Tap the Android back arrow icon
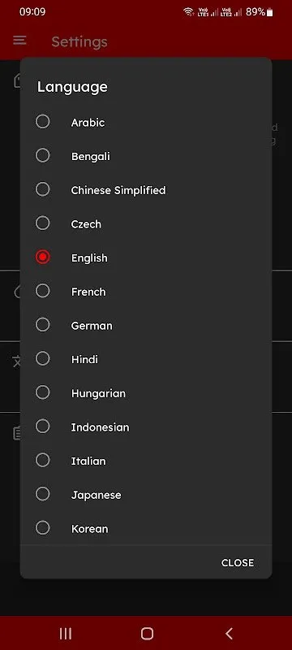Screen dimensions: 292x650 (229, 633)
